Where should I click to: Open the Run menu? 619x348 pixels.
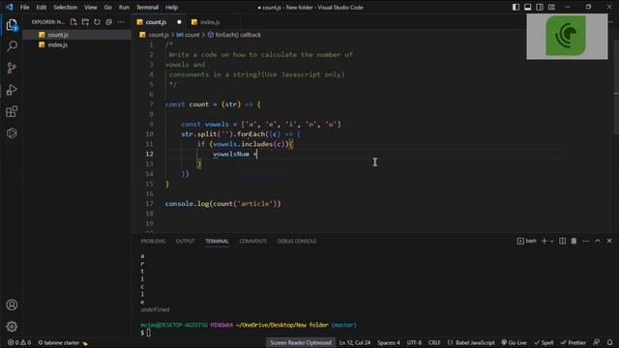(x=124, y=7)
